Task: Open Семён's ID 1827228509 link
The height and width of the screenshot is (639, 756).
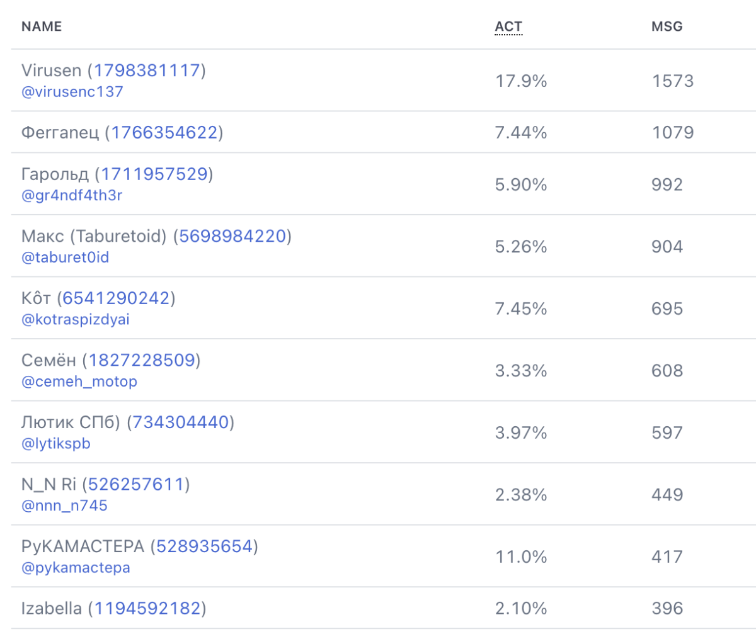Action: 142,360
